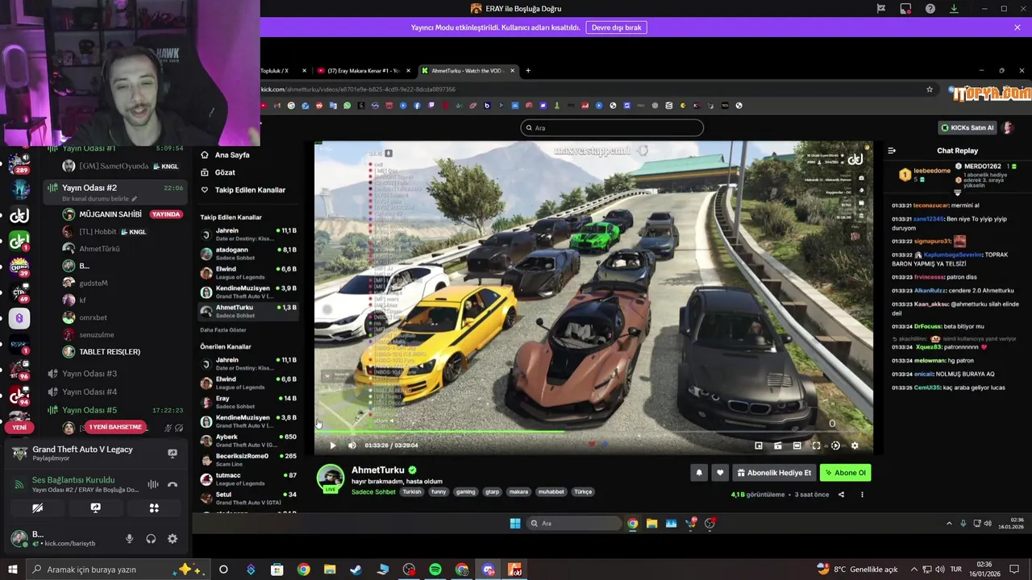This screenshot has width=1032, height=580.
Task: Expand Daha Fazla Göster in followed channels
Action: click(x=223, y=330)
